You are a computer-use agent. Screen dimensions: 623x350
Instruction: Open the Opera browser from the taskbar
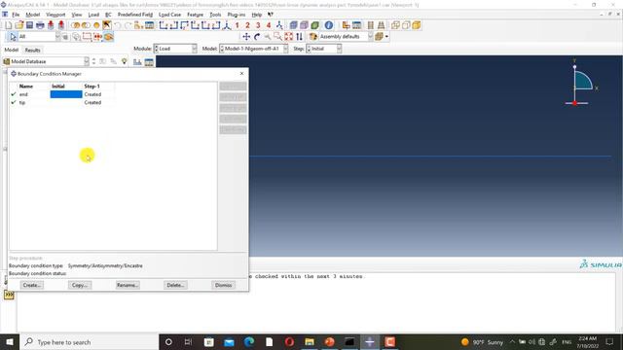click(289, 342)
